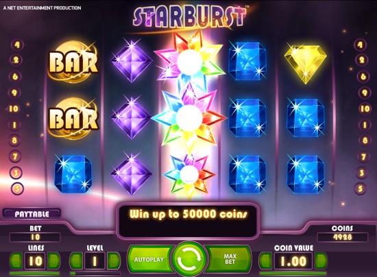Click the yellow diamond gem symbol
Image resolution: width=377 pixels, height=277 pixels.
pyautogui.click(x=305, y=64)
